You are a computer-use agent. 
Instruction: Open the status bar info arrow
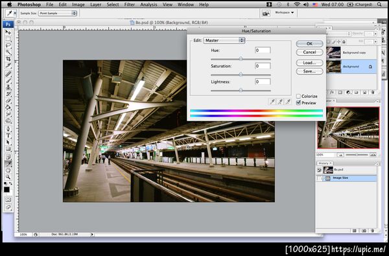92,234
